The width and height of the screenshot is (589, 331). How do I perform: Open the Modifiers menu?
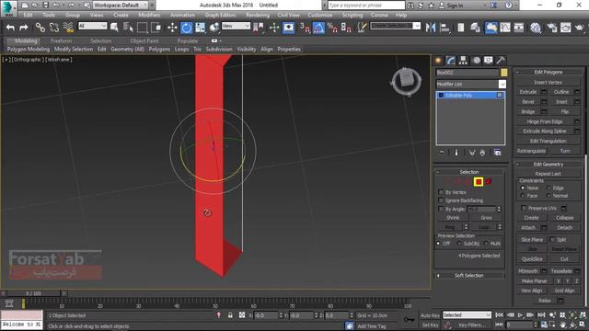[149, 15]
